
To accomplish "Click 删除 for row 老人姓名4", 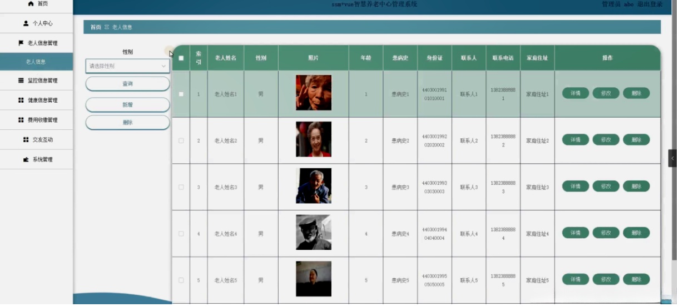I will pos(636,233).
